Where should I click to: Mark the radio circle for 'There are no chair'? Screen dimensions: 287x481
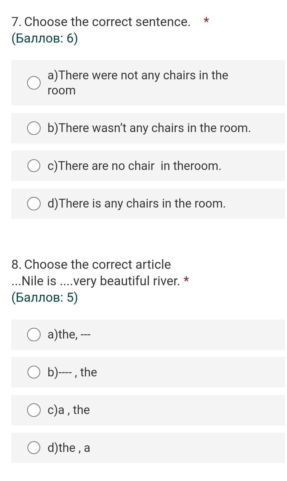click(34, 166)
